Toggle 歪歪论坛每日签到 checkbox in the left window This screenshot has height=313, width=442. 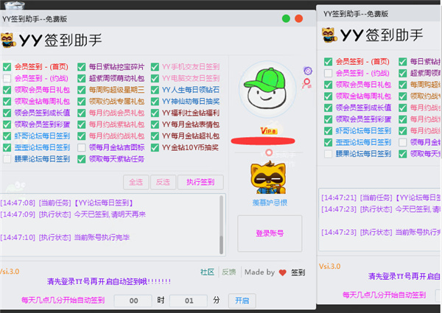point(7,147)
